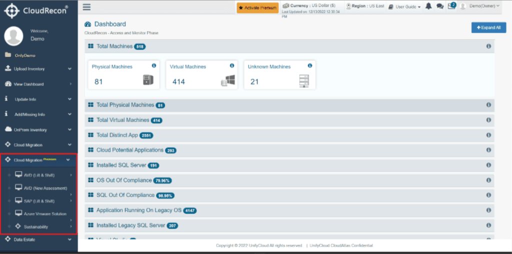Click info icon for OS Out Of Compliance
This screenshot has height=254, width=512.
coord(488,180)
